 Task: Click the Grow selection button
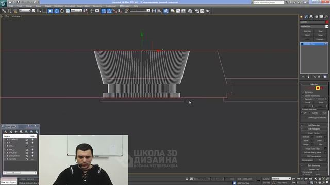(321, 103)
